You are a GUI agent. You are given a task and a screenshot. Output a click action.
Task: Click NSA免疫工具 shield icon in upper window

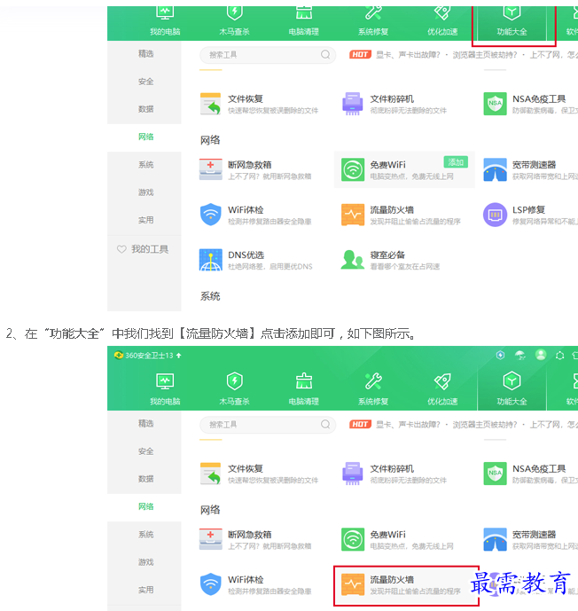click(x=495, y=104)
